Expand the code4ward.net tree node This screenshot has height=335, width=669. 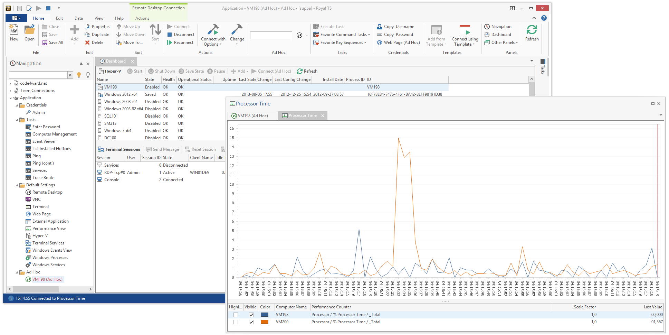(x=10, y=83)
